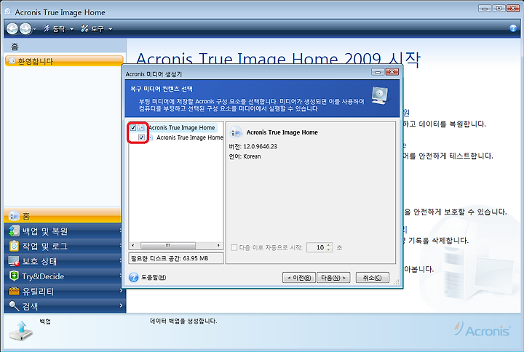
Task: Click the forward navigation arrow
Action: point(25,28)
